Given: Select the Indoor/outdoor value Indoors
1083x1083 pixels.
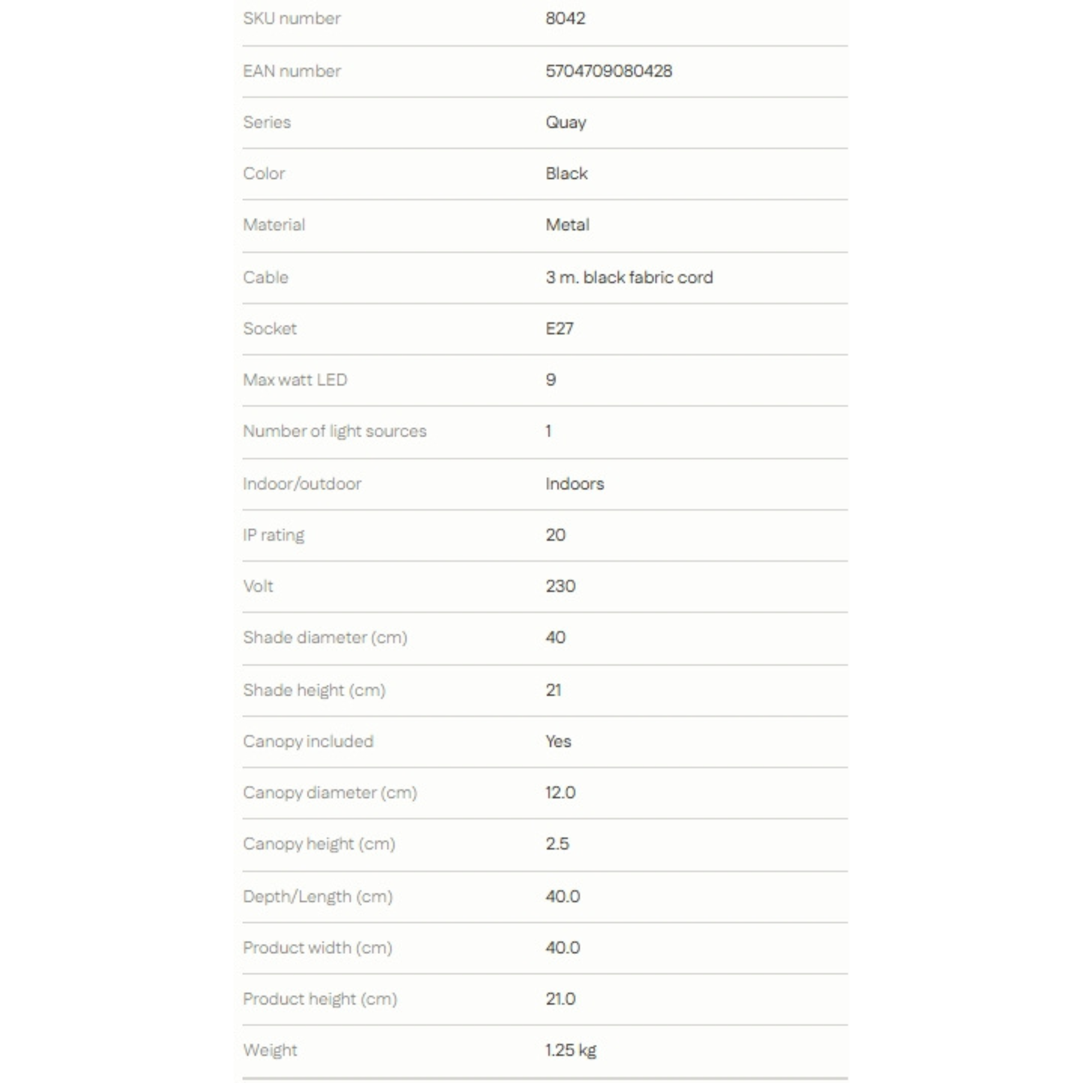Looking at the screenshot, I should pyautogui.click(x=575, y=484).
